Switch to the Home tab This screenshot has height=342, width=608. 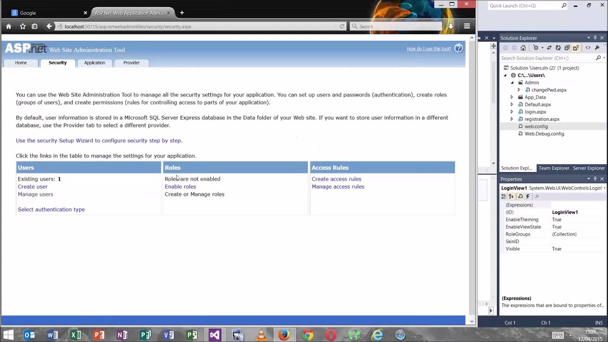point(21,63)
